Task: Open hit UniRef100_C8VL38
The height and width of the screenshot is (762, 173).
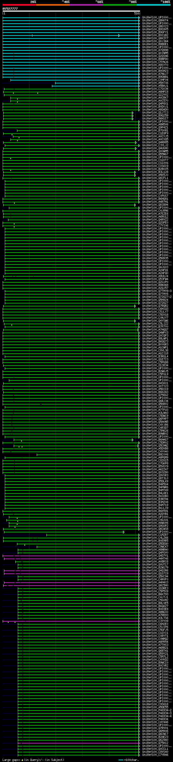Action: click(155, 351)
